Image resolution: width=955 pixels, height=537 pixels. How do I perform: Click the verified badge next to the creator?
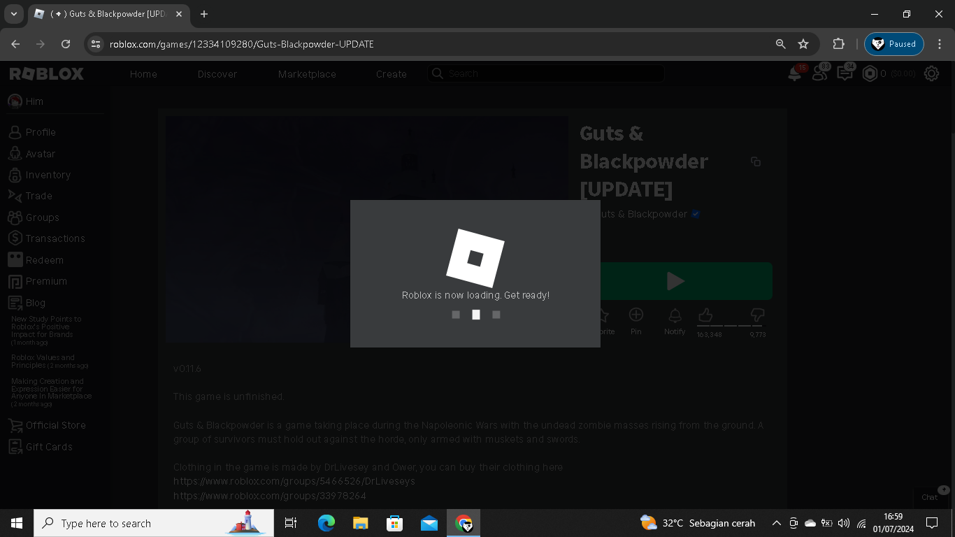coord(696,214)
